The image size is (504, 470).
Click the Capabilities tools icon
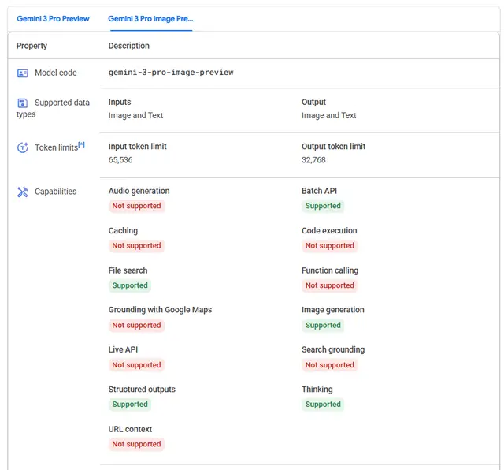tap(23, 192)
